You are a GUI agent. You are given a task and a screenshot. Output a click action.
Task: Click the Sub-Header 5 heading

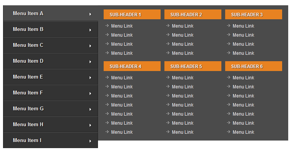[193, 66]
